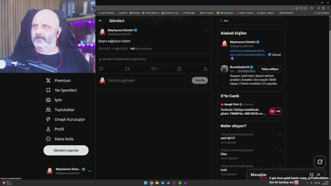Open Topluluklar in the sidebar
The image size is (331, 186).
pos(60,110)
